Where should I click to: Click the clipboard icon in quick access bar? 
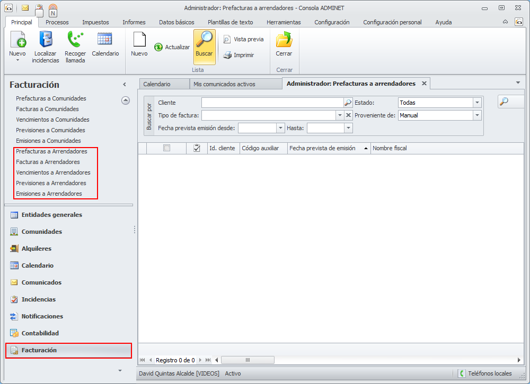[39, 11]
